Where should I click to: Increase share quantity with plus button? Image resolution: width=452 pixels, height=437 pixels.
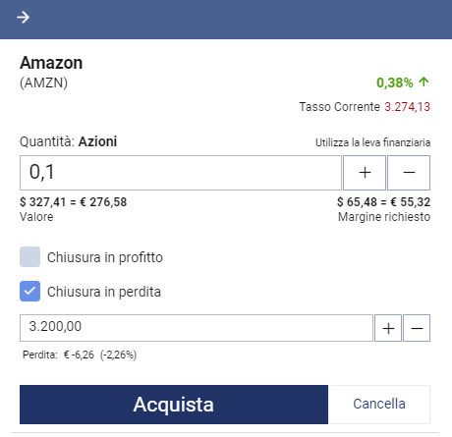point(365,173)
